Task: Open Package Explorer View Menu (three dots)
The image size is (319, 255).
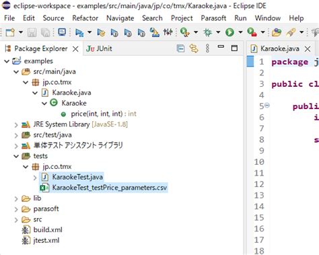Action: (207, 48)
